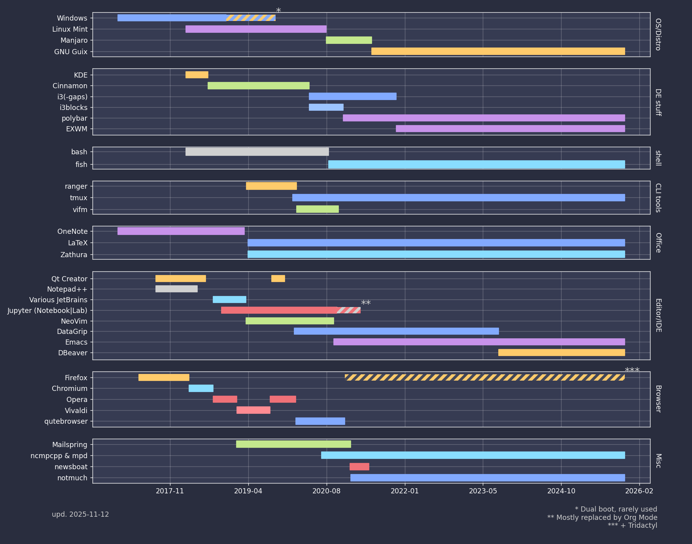Click the 'Editor/IDE' section label
Image resolution: width=692 pixels, height=544 pixels.
coord(658,315)
